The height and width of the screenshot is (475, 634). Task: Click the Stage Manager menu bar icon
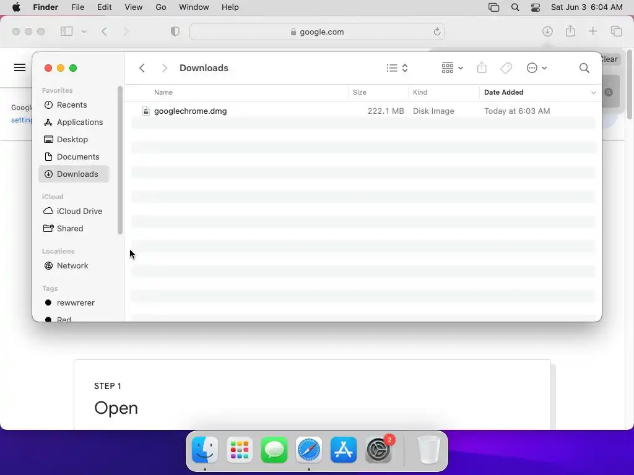pyautogui.click(x=493, y=7)
